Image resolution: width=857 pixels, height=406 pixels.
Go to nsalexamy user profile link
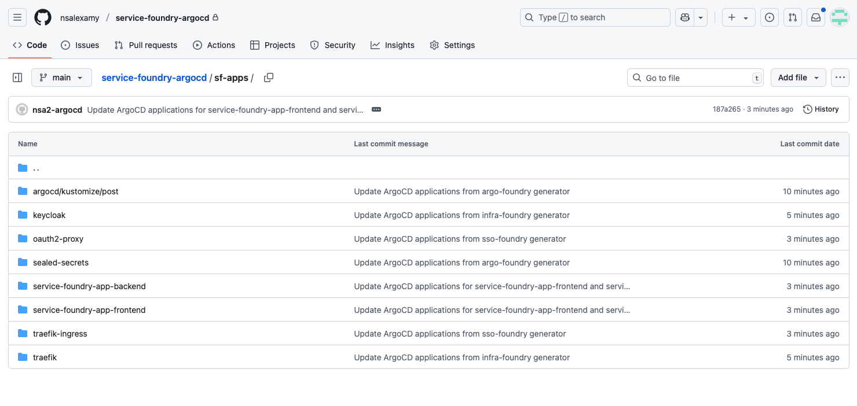(80, 18)
